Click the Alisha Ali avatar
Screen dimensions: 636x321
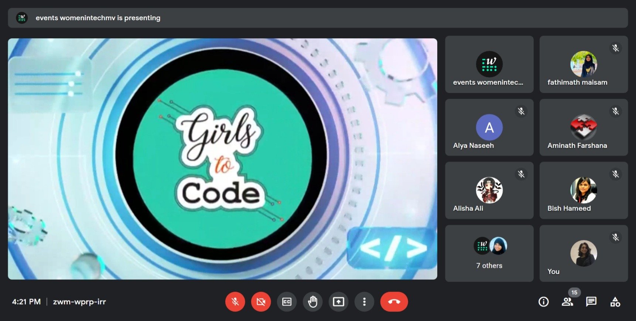coord(489,190)
